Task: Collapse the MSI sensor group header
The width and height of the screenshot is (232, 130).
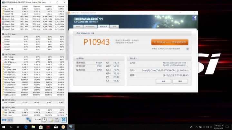Action: pyautogui.click(x=34, y=100)
